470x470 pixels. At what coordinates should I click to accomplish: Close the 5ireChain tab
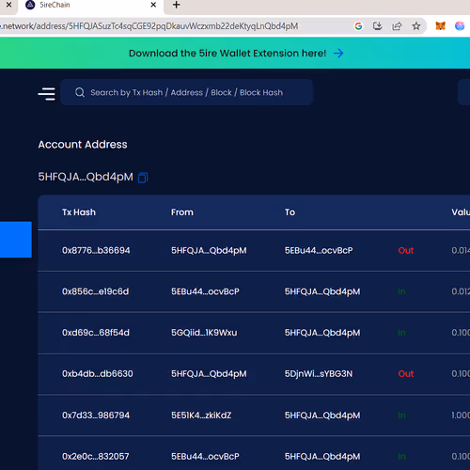(x=153, y=5)
